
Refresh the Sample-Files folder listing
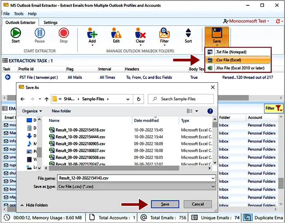click(139, 99)
